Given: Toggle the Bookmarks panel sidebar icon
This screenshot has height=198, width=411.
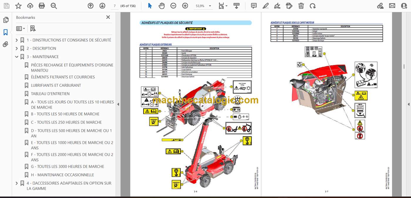Looking at the screenshot, I should 6,32.
